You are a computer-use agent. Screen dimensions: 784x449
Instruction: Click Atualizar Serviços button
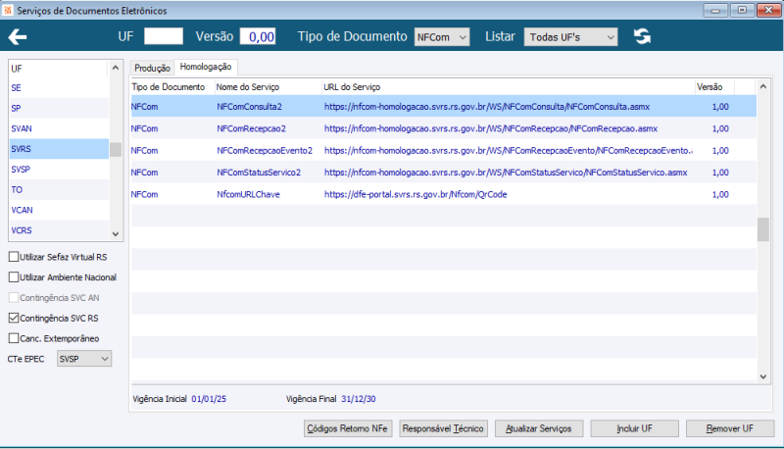tap(538, 428)
